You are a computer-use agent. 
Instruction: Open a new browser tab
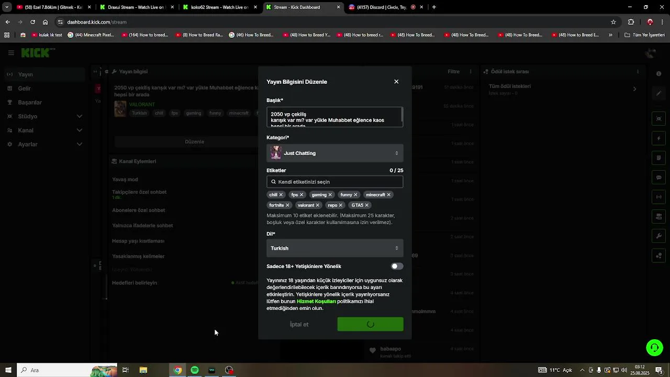point(434,7)
